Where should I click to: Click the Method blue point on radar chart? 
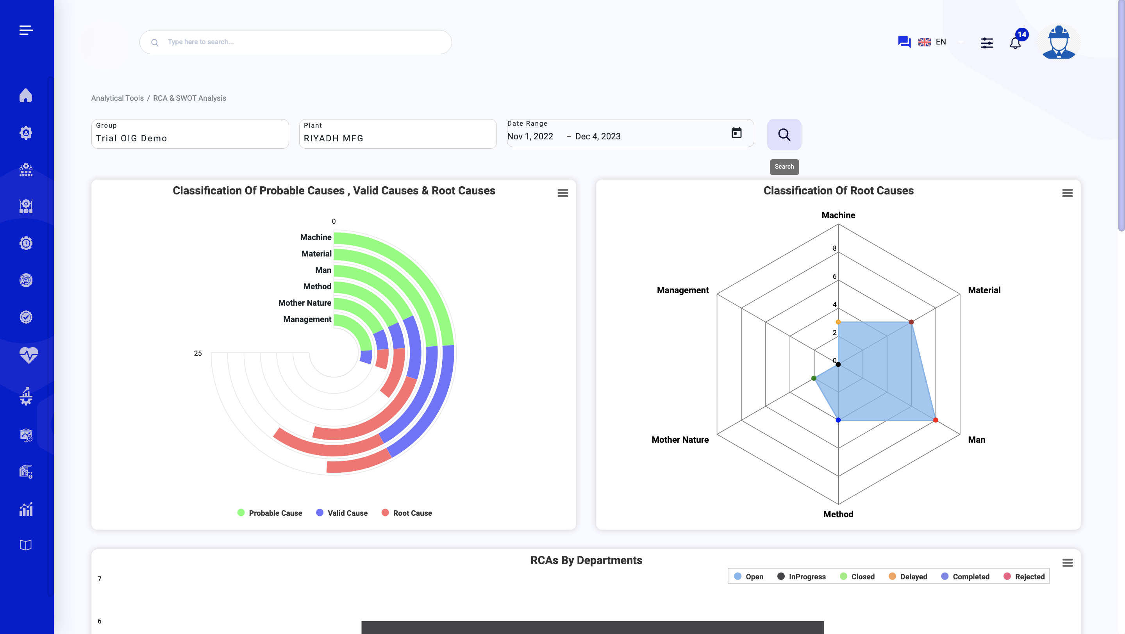(x=838, y=420)
